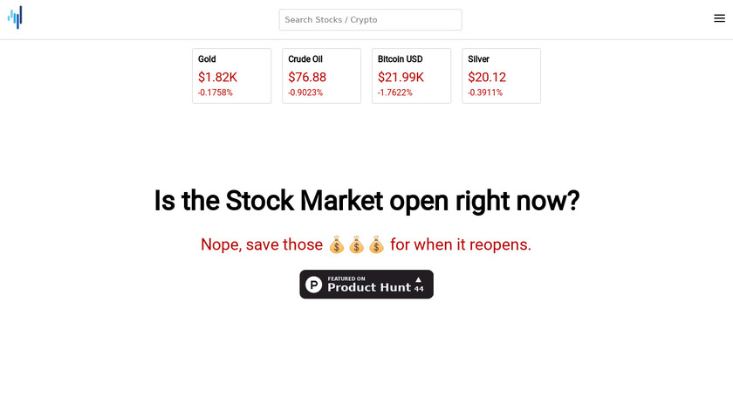The width and height of the screenshot is (733, 412).
Task: Click Crude Oil's -0.9023% change value
Action: pos(305,93)
